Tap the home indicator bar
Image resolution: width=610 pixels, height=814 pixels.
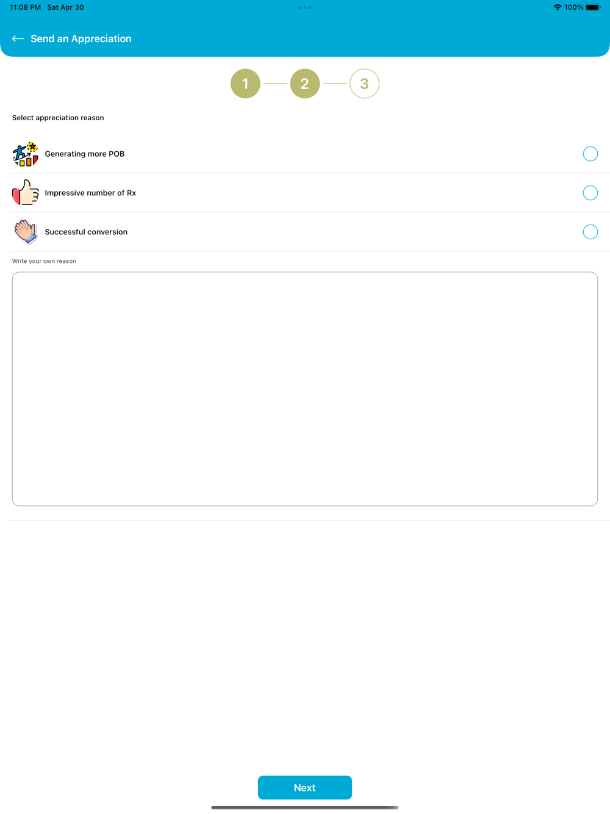click(x=305, y=808)
